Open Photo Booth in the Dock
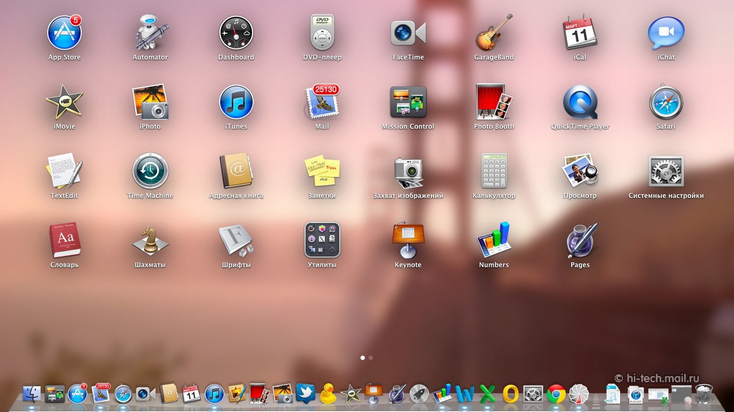This screenshot has height=412, width=734. click(260, 394)
